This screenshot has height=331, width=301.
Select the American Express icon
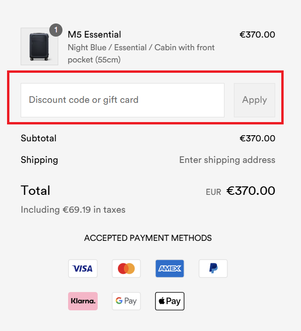(170, 269)
